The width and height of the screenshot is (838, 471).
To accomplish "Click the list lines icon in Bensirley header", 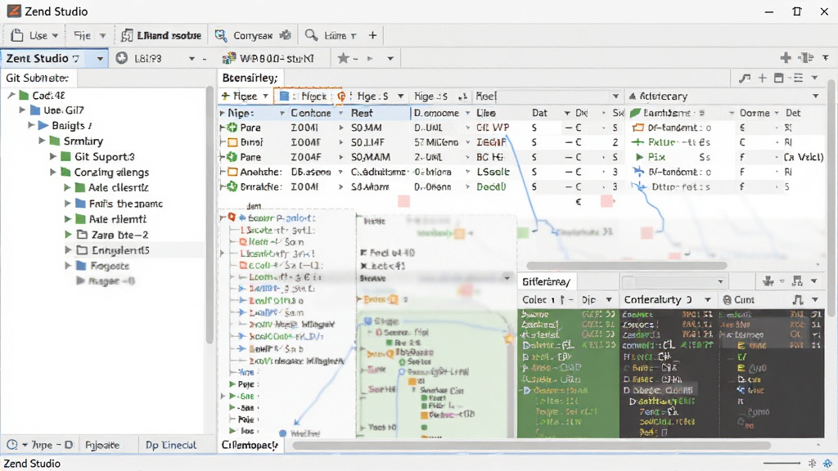I will pos(798,78).
